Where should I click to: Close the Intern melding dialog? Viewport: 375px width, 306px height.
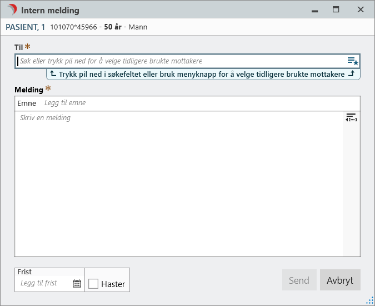[361, 9]
